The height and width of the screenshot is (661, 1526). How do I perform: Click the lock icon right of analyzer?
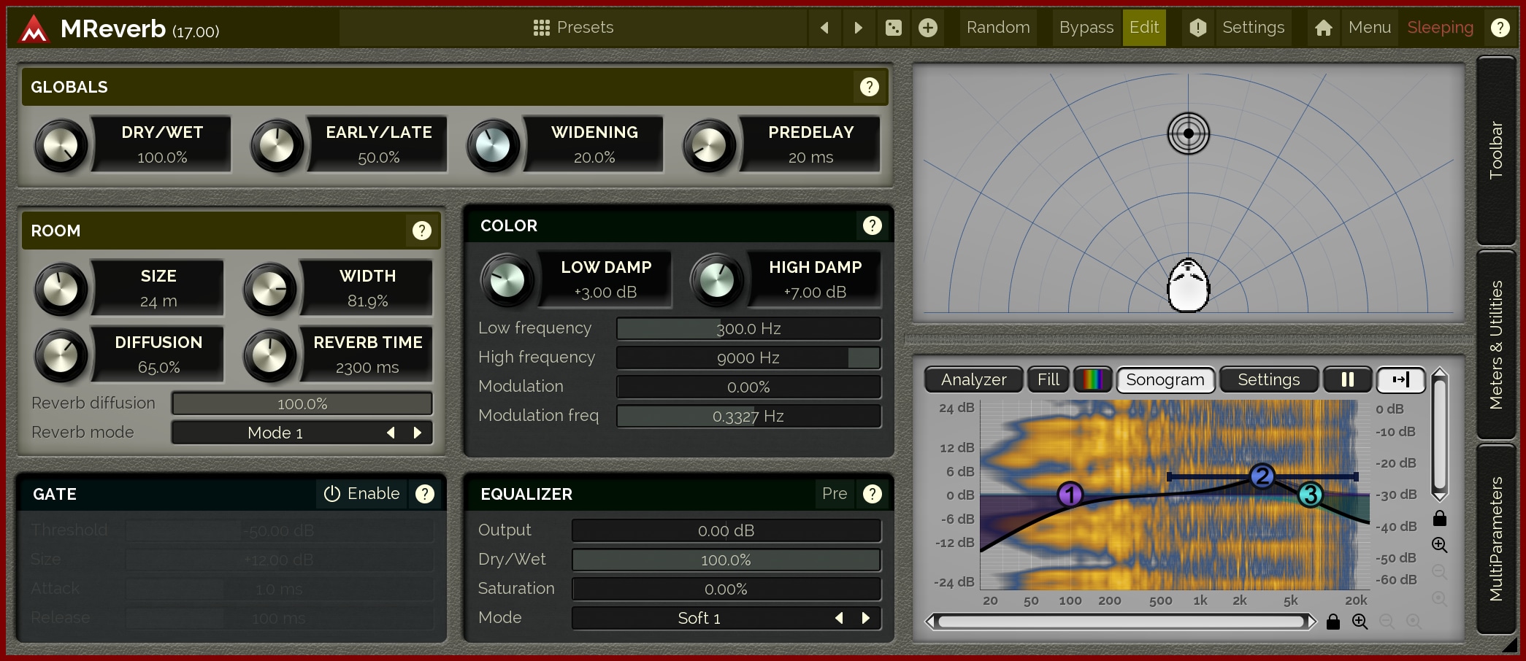[x=1439, y=518]
